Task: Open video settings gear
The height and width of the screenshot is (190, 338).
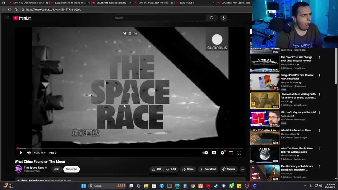Action: point(223,153)
